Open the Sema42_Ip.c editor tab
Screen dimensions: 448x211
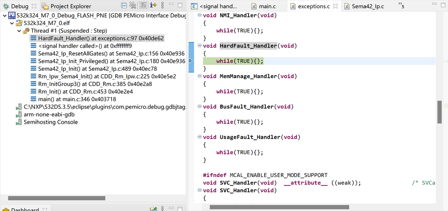click(x=364, y=6)
